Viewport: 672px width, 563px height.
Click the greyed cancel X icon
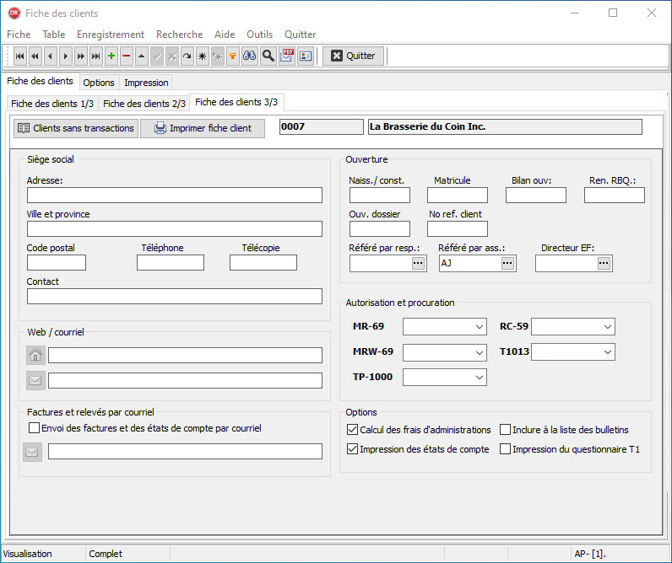172,56
